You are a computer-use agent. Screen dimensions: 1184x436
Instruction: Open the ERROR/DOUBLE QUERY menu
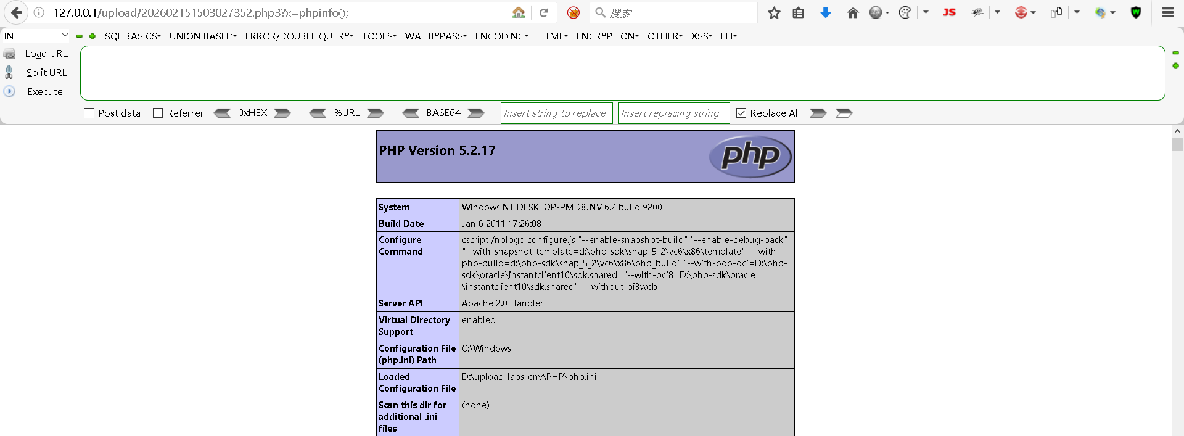click(x=299, y=36)
